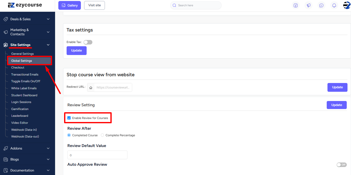Open the notifications bell
The image size is (351, 175).
(334, 5)
